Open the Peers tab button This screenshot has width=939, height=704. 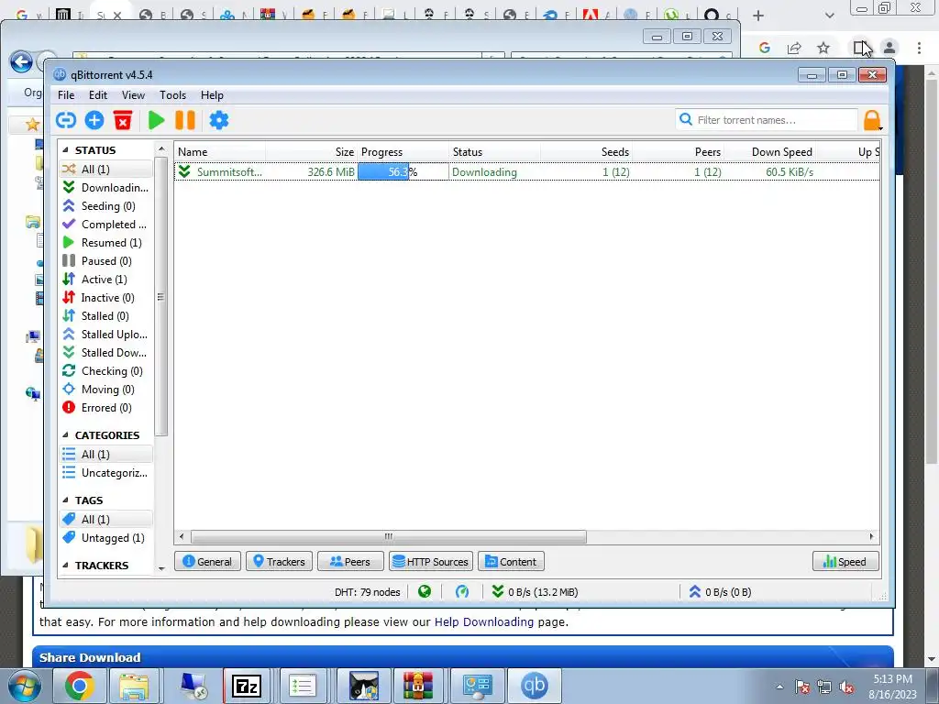350,562
